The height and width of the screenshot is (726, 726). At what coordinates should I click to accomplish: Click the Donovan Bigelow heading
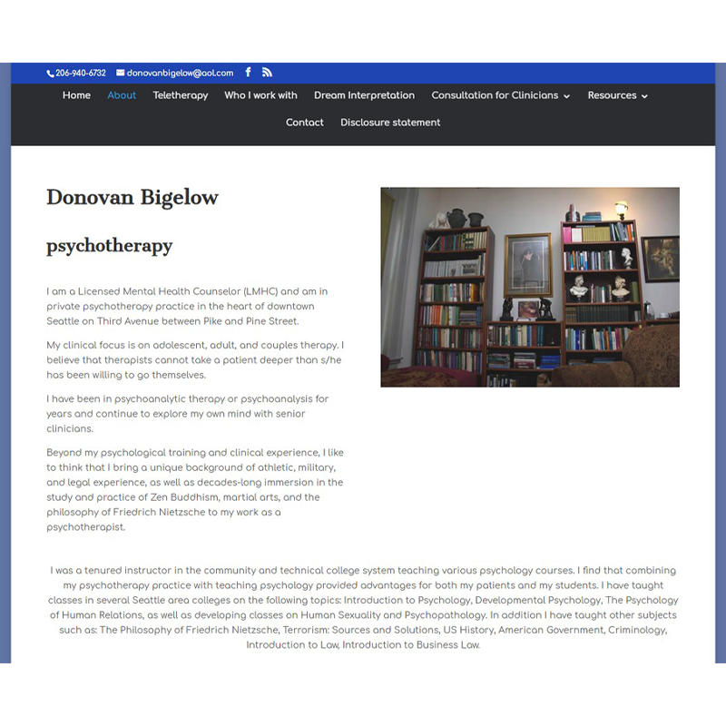[x=132, y=197]
